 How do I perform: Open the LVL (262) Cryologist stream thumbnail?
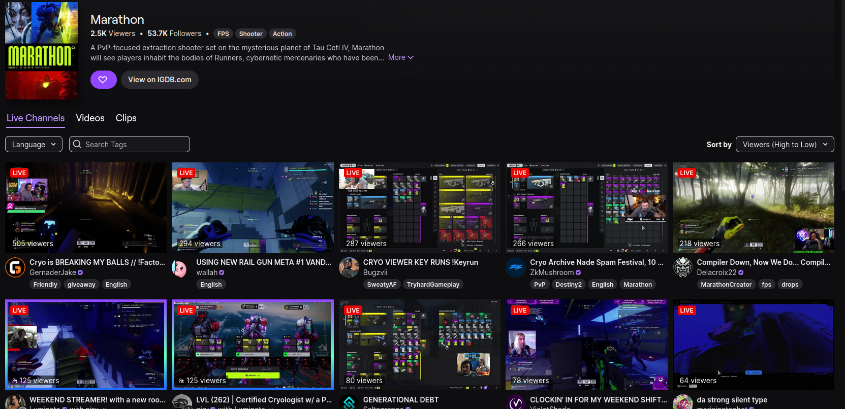tap(253, 345)
